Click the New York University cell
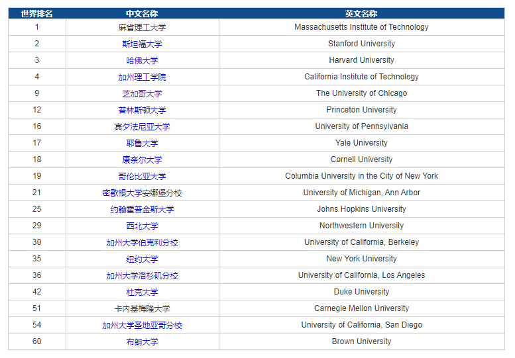The image size is (515, 358). [361, 259]
